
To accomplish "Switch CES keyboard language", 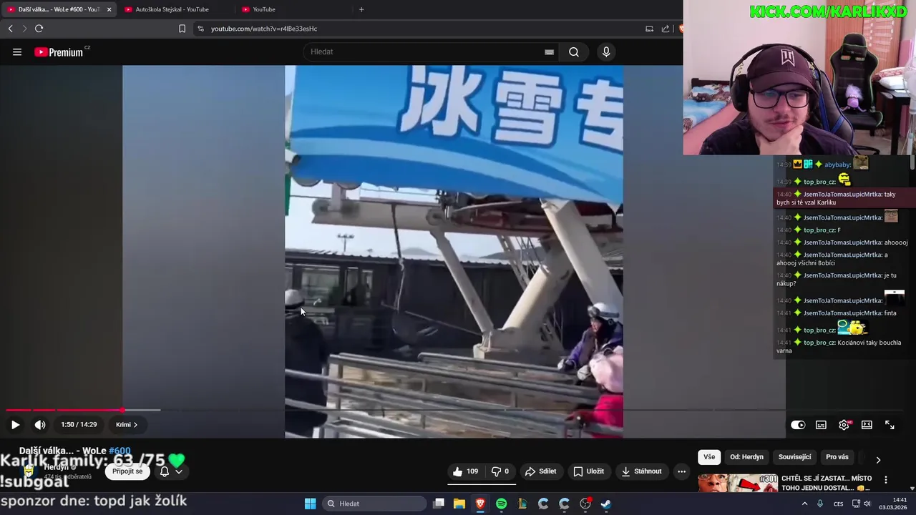I will pyautogui.click(x=838, y=504).
